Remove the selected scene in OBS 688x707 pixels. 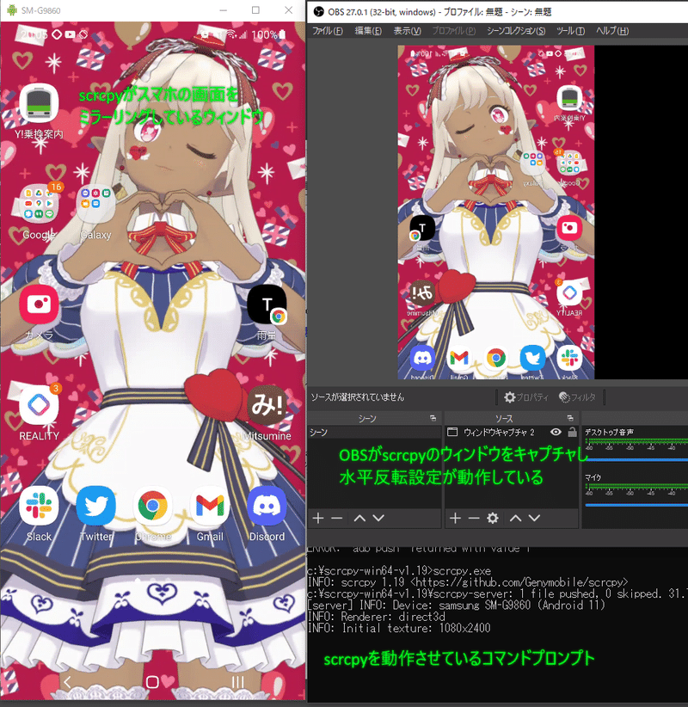pos(337,518)
